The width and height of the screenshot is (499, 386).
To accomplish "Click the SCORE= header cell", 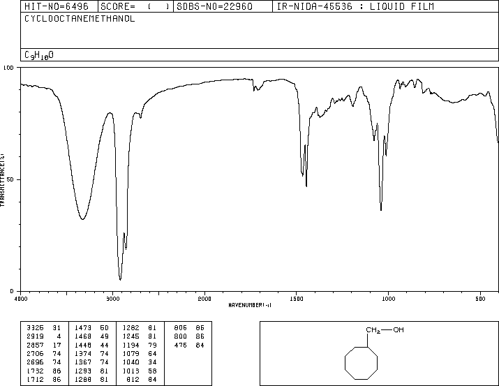I will click(x=135, y=6).
